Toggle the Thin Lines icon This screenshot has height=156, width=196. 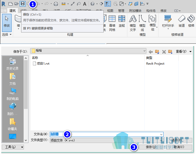(x=108, y=4)
